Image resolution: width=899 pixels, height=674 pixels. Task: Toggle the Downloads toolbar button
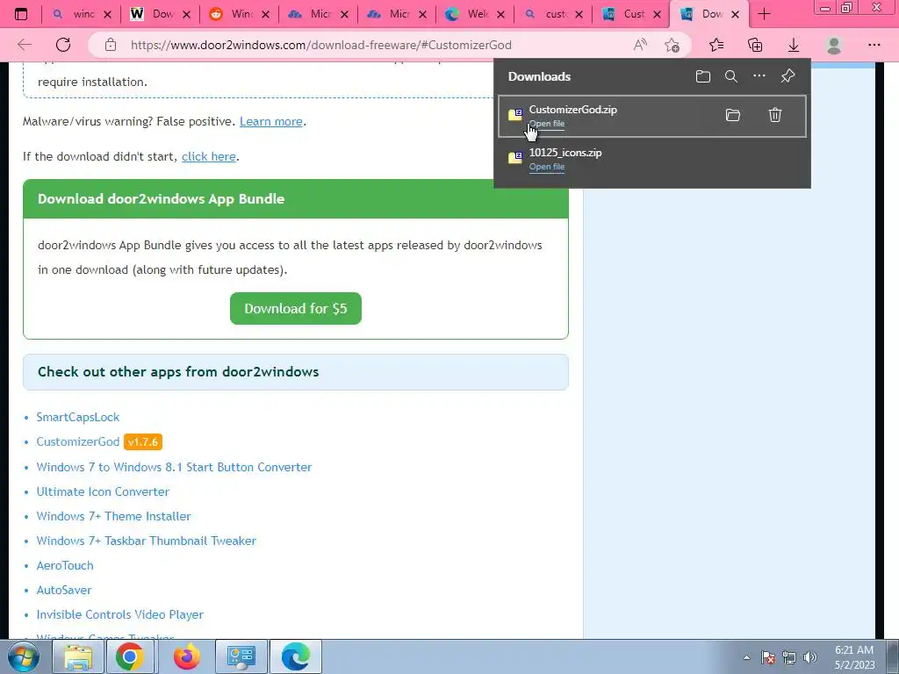click(794, 45)
